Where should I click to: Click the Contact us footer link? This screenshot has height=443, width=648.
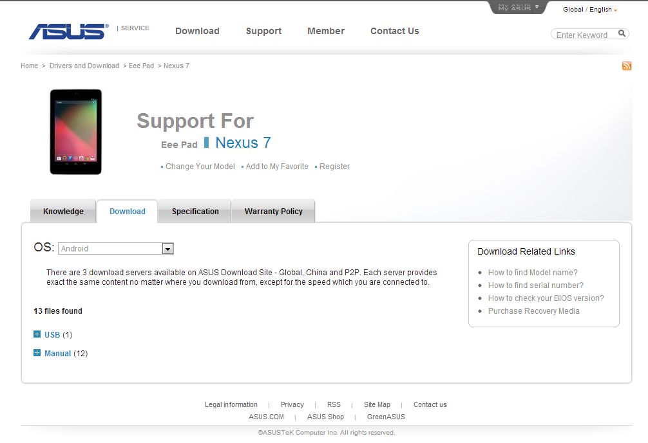pos(430,404)
